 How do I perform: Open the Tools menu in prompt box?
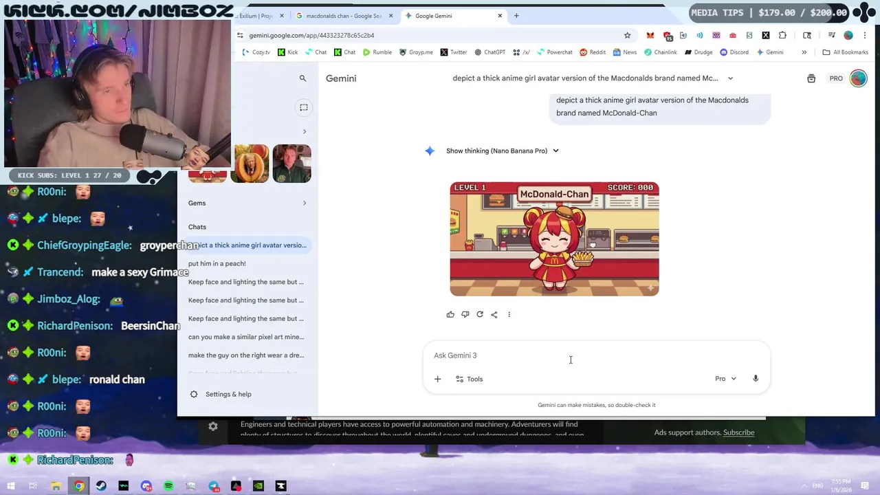point(469,379)
